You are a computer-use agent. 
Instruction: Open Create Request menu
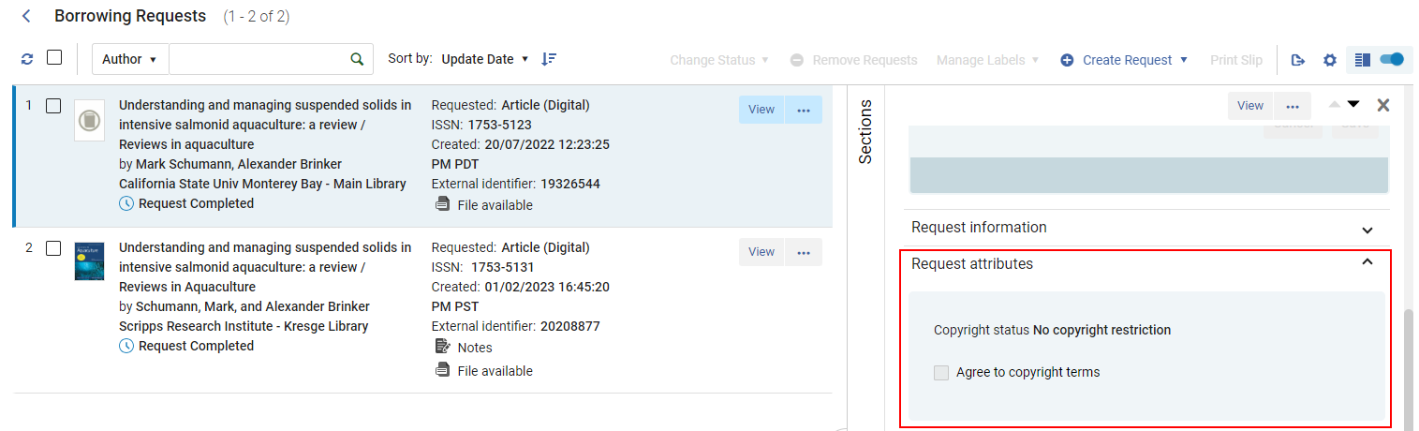tap(1125, 60)
